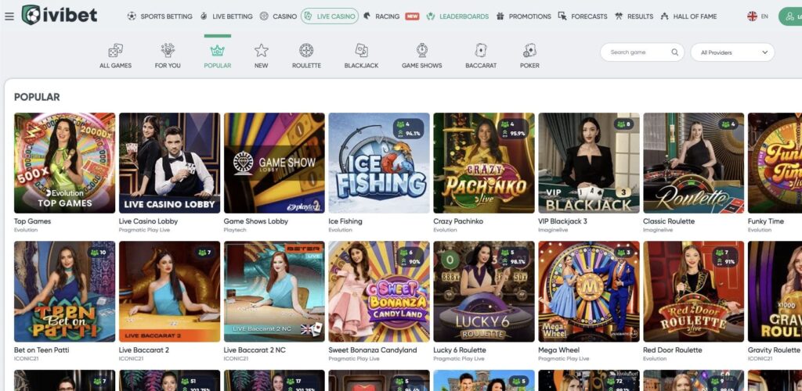
Task: Open the VIP Blackjack 3 thumbnail
Action: tap(589, 163)
